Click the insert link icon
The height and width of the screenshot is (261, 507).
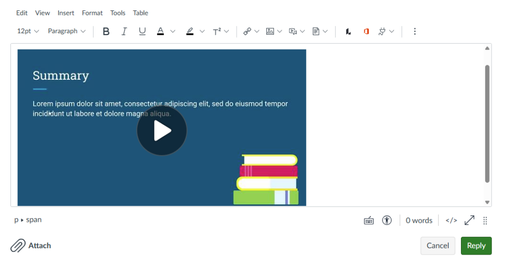click(247, 31)
